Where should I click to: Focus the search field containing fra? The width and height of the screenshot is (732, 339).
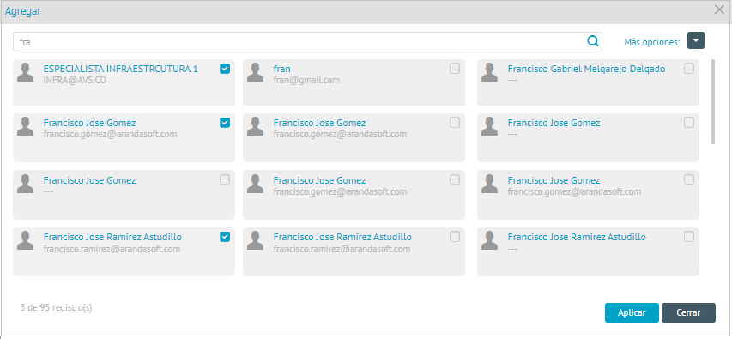(307, 41)
